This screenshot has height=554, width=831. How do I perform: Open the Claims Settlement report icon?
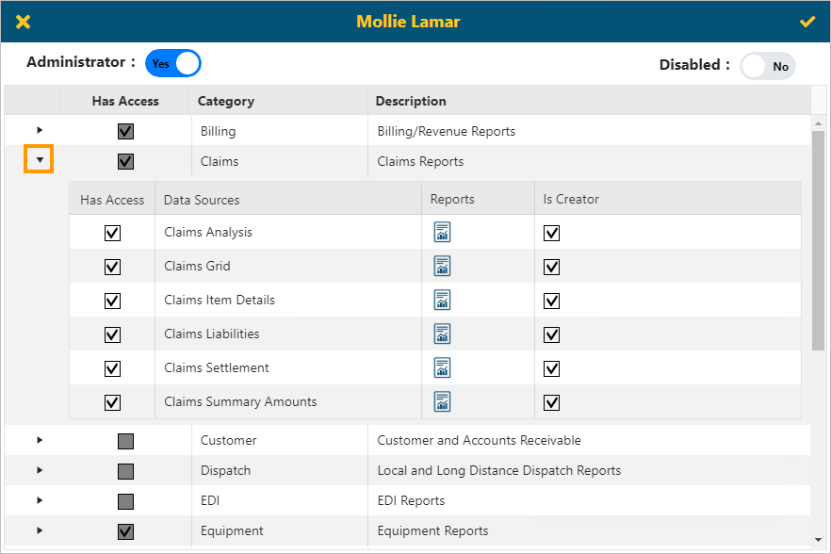pyautogui.click(x=442, y=367)
